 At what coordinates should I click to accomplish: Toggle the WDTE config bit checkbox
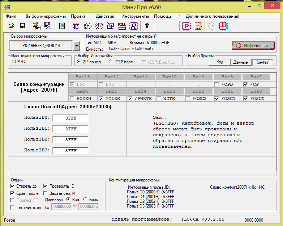click(159, 99)
